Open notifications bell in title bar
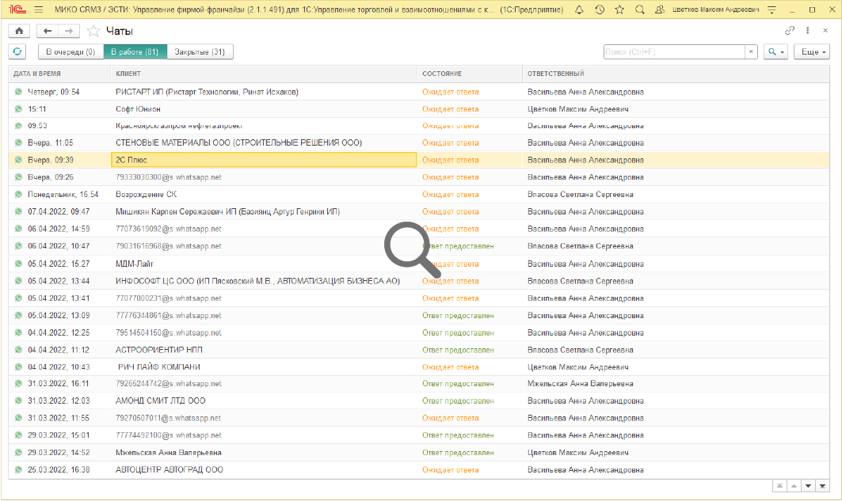The image size is (842, 501). pyautogui.click(x=579, y=9)
